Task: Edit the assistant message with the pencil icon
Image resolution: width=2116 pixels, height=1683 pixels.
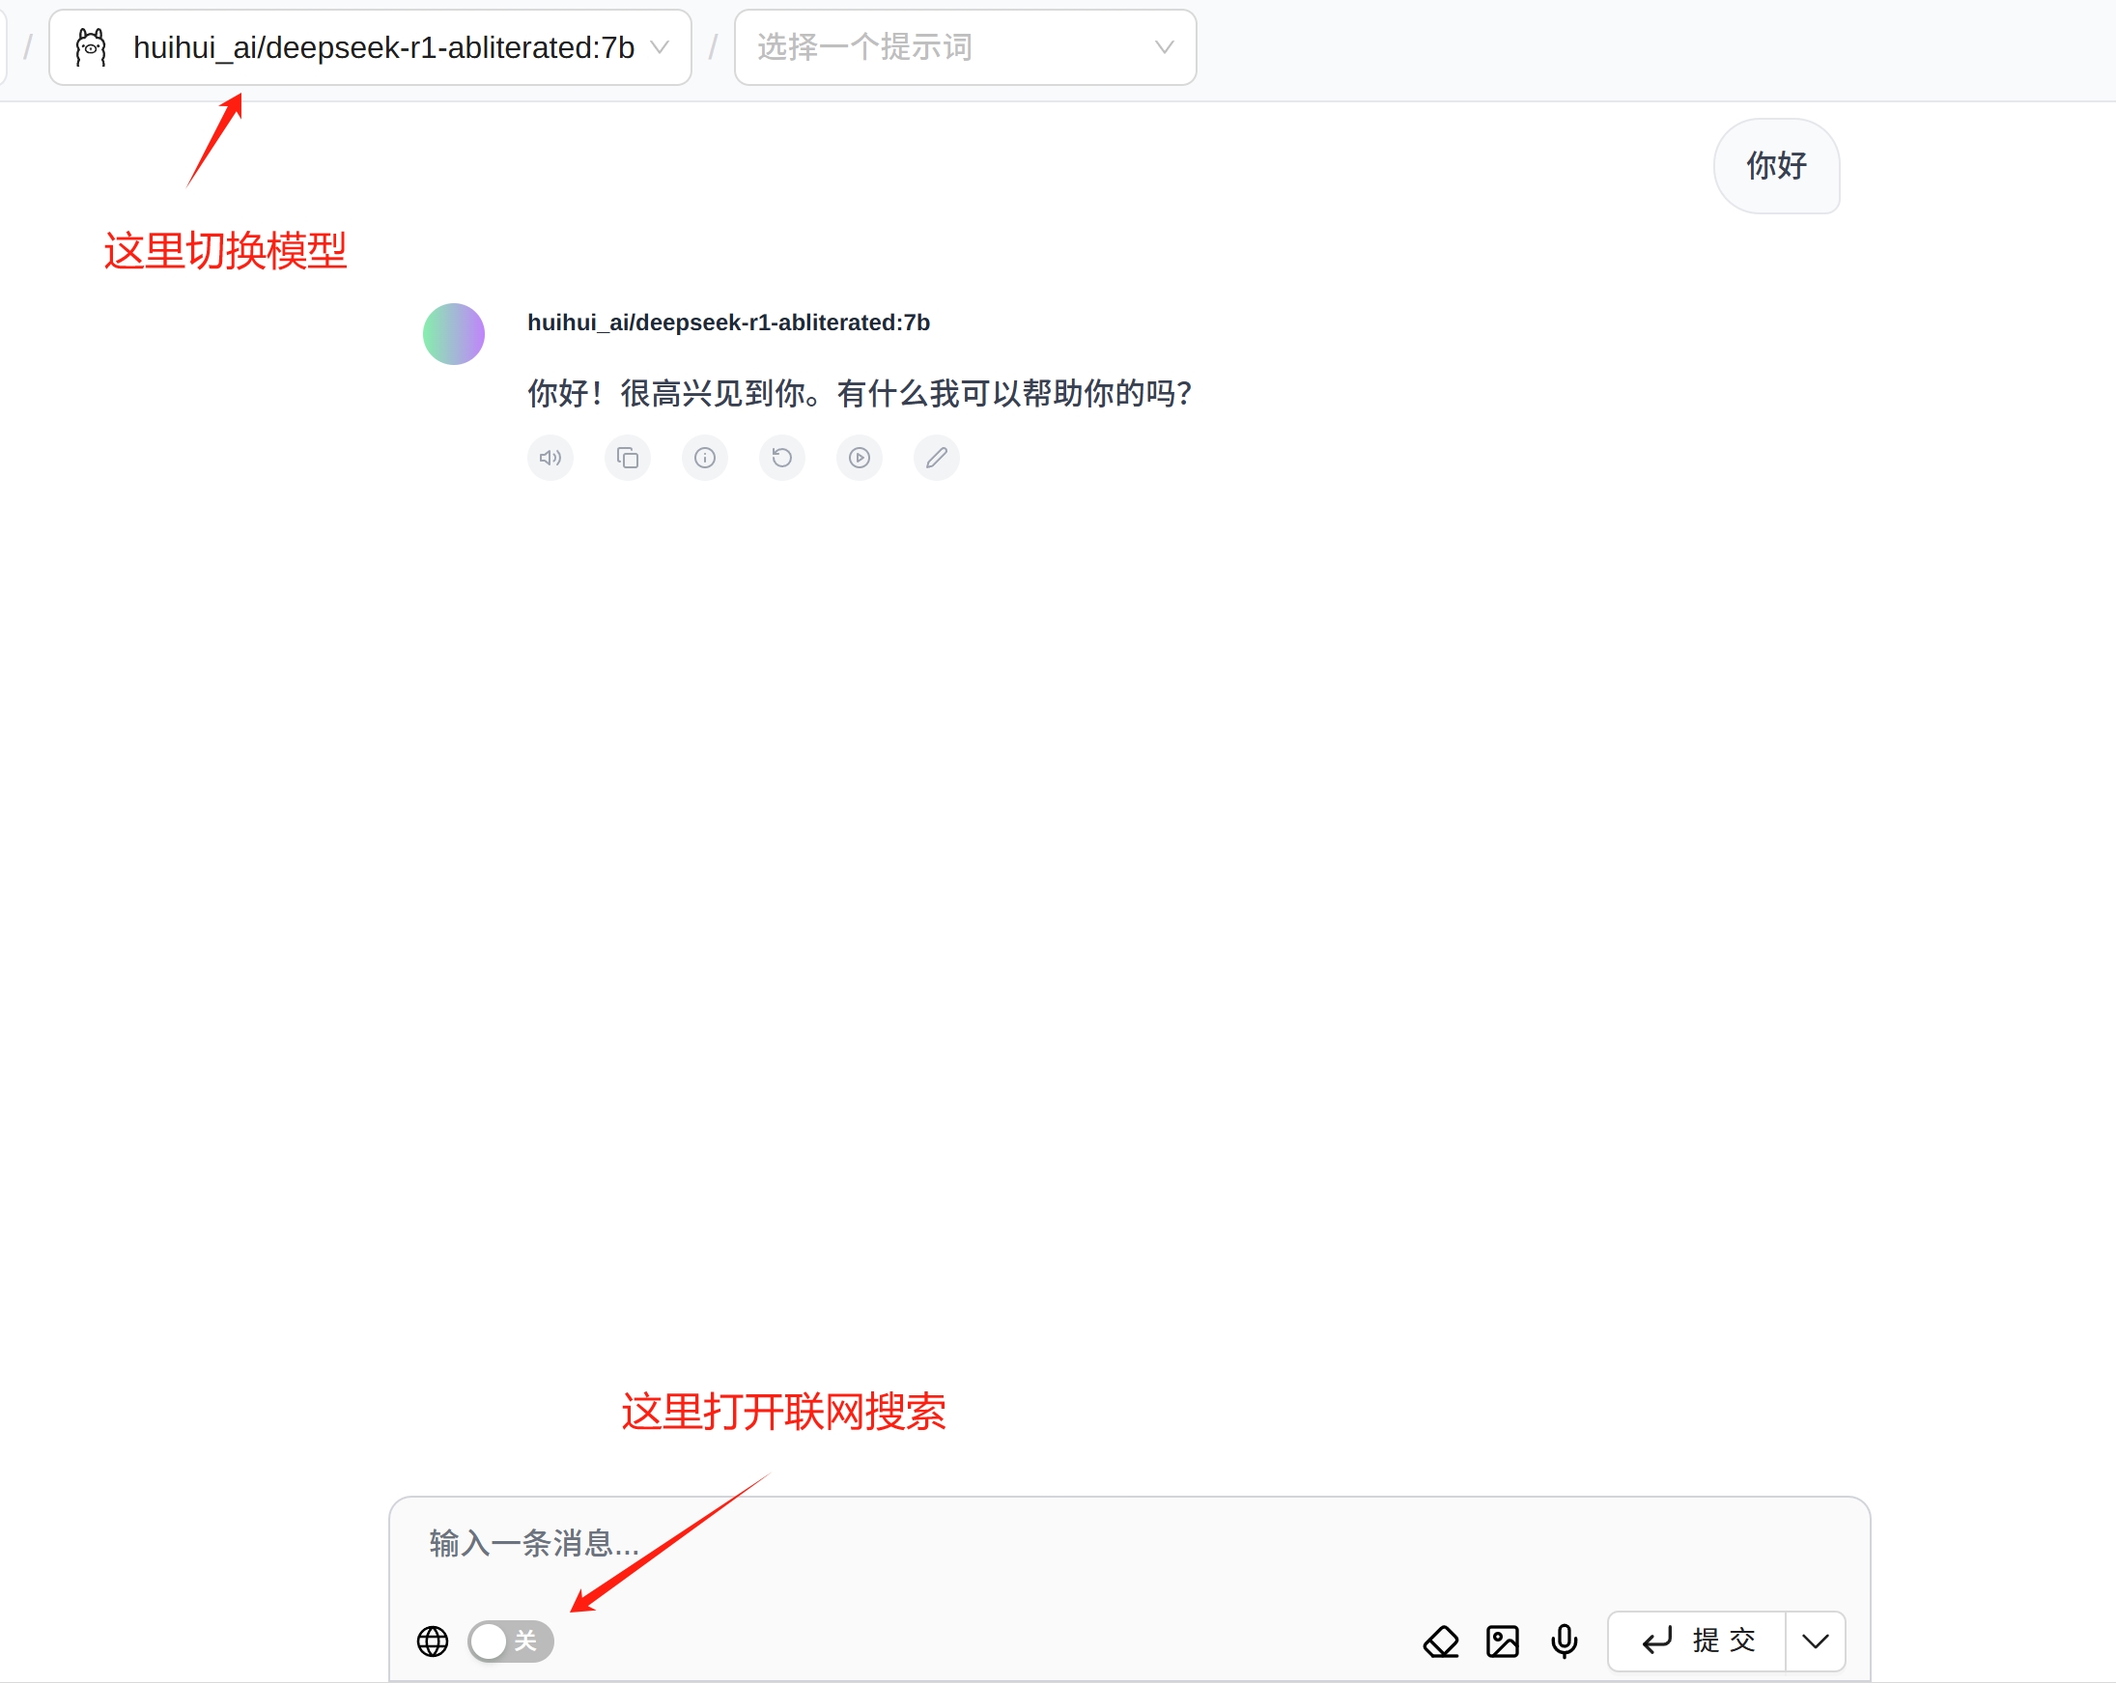Action: click(x=936, y=458)
